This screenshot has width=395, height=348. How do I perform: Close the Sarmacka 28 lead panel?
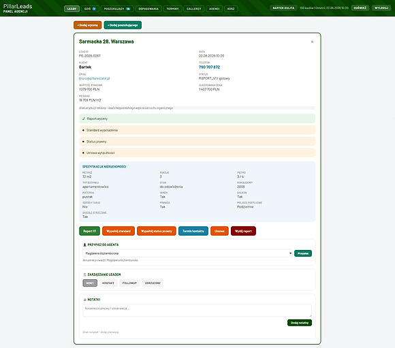coord(312,42)
